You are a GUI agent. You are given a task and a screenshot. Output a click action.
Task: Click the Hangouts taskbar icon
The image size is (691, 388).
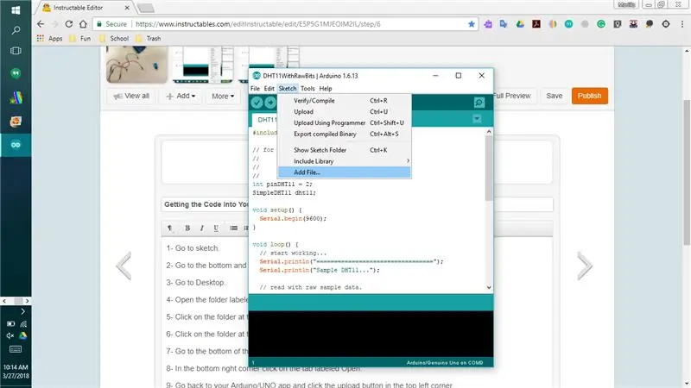pyautogui.click(x=16, y=73)
